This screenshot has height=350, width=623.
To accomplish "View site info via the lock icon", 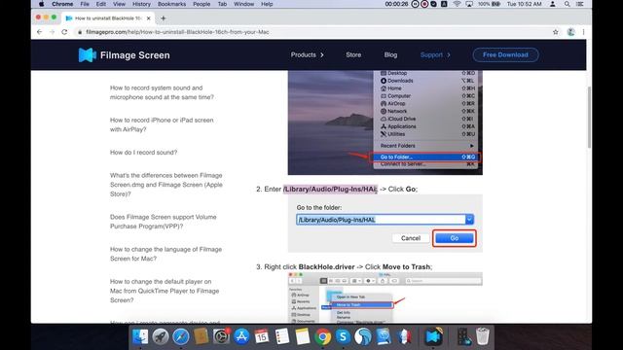I will pyautogui.click(x=80, y=32).
